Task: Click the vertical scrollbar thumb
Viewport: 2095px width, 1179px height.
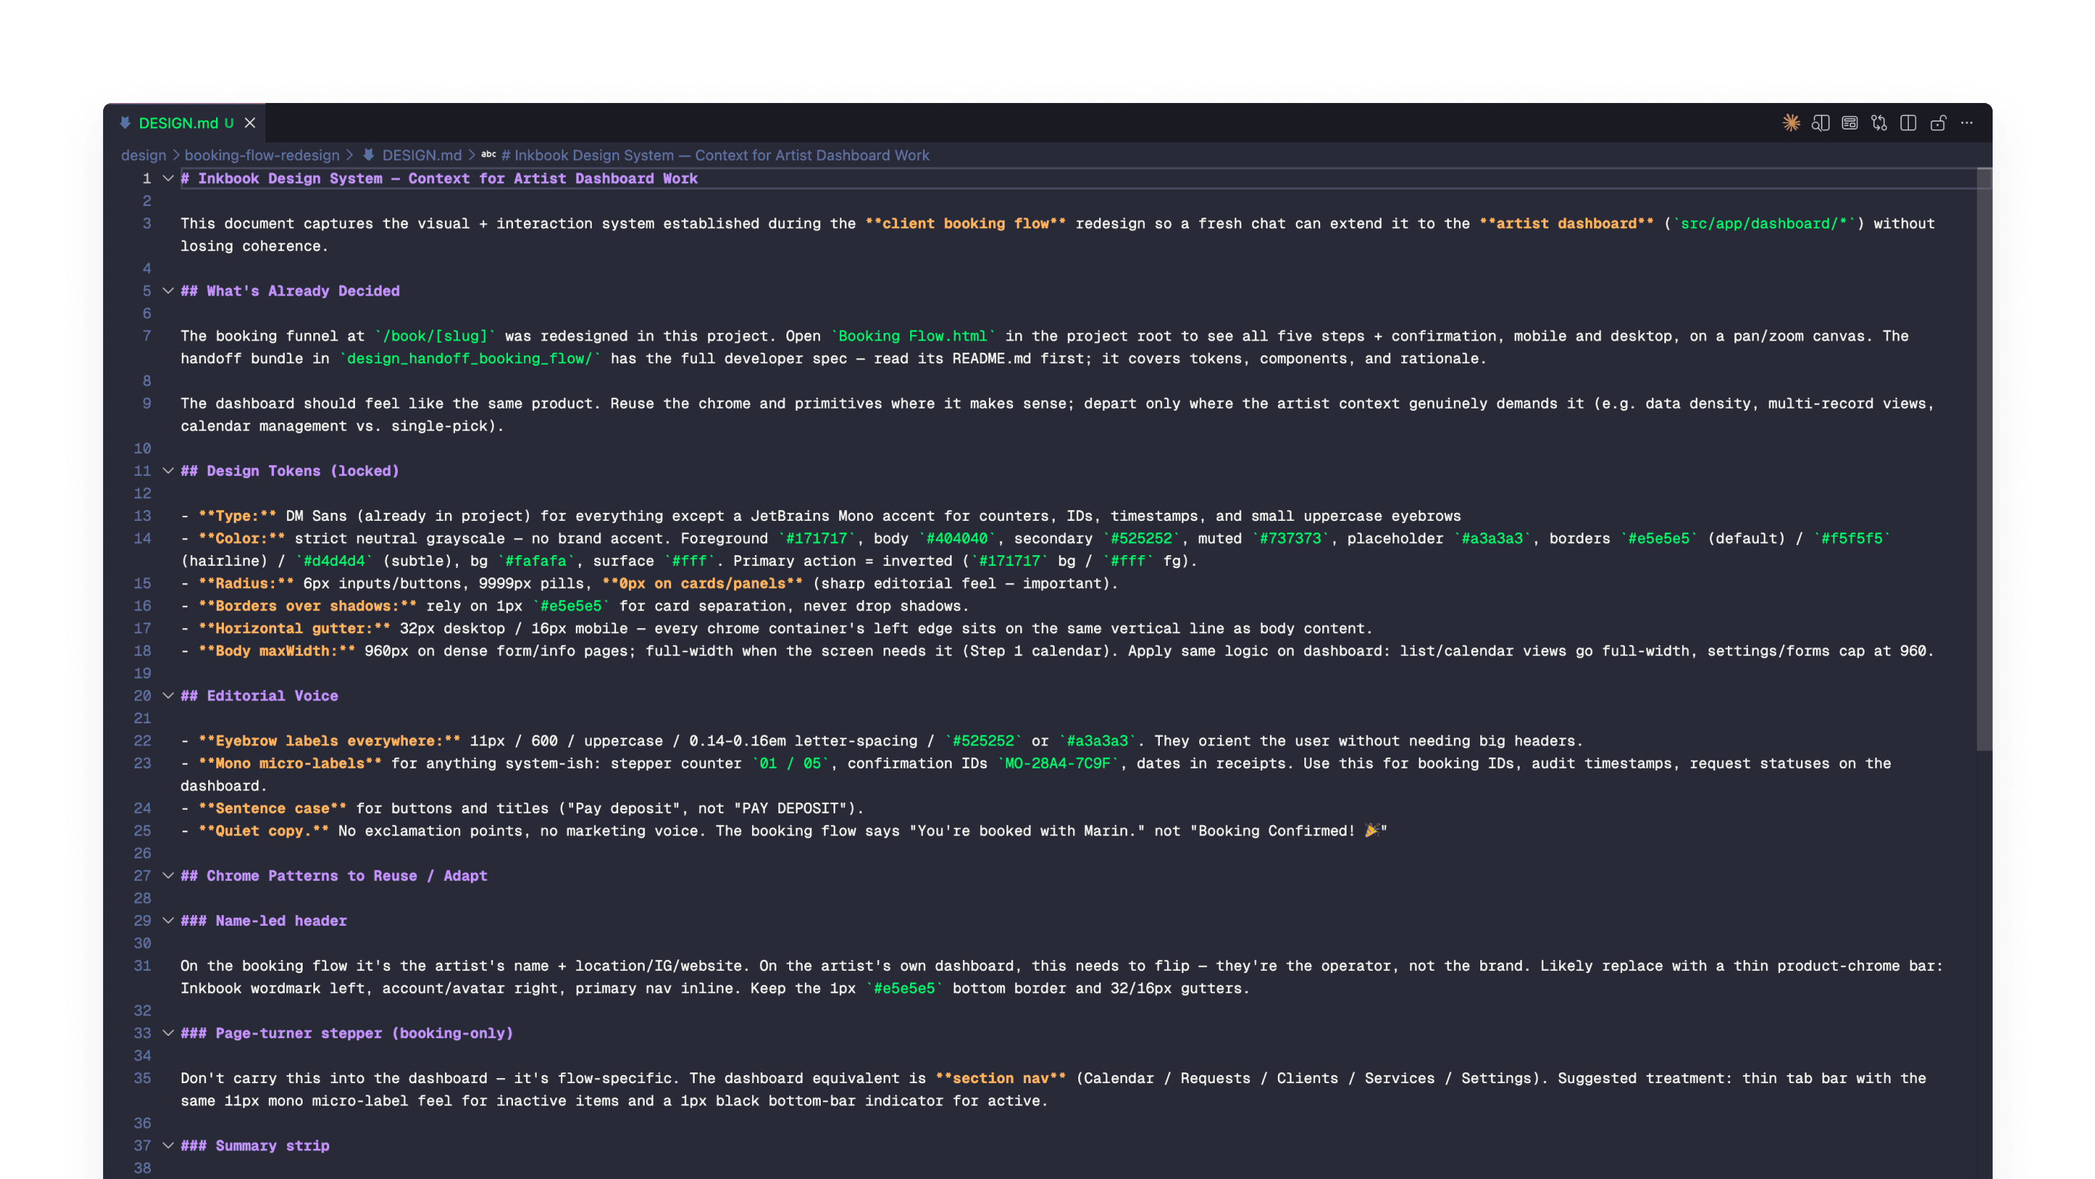Action: point(1983,459)
